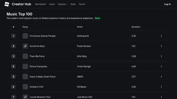Open more options for Scary Creepy Quiet Piano

[161, 76]
